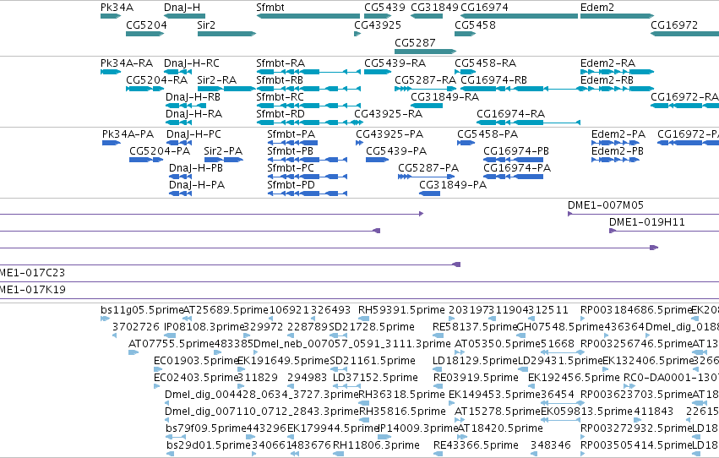The image size is (719, 458).
Task: Click the CG16972 gene label
Action: pos(674,25)
